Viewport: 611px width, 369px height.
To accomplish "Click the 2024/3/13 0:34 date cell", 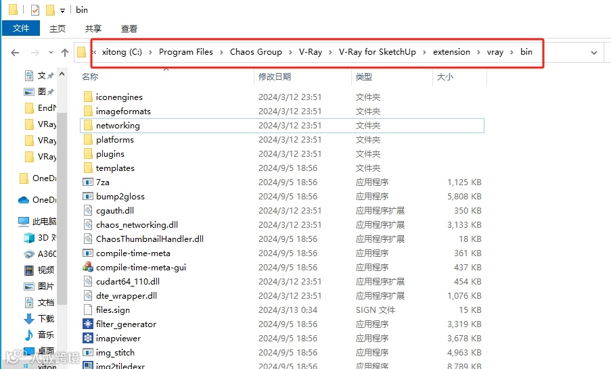I will (288, 310).
